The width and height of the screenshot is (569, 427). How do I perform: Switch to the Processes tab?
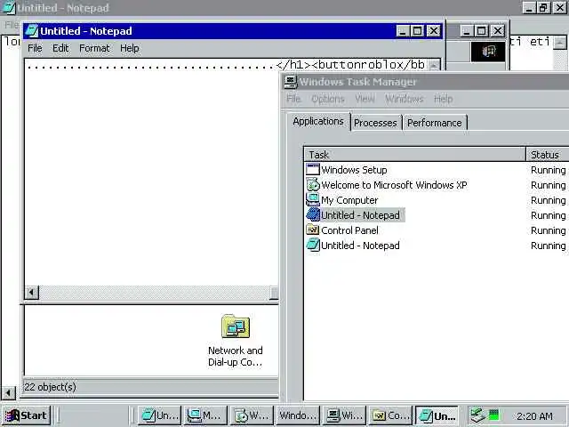tap(375, 123)
